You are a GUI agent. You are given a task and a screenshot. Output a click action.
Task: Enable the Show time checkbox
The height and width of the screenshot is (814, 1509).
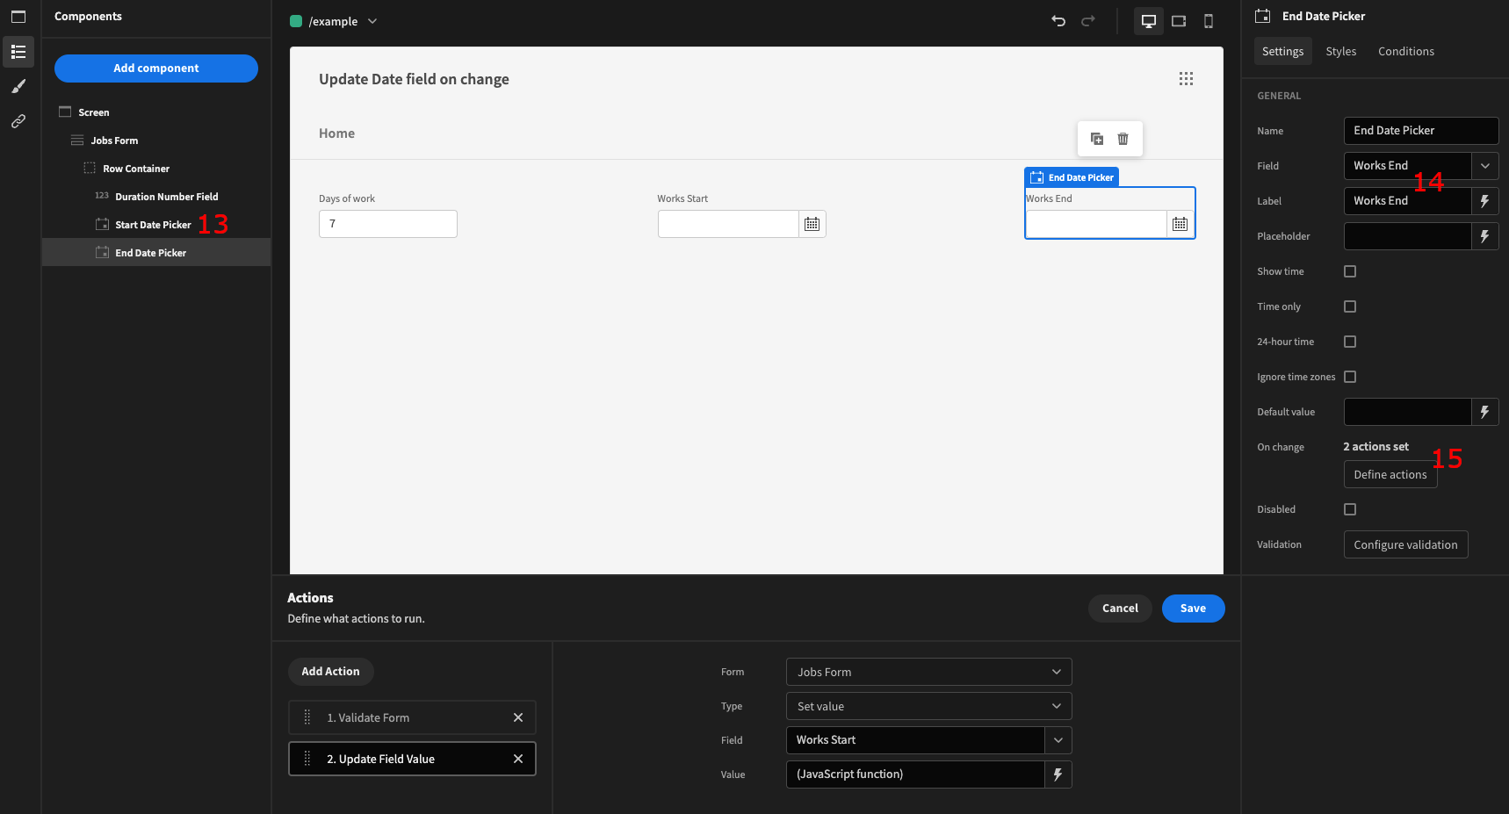pyautogui.click(x=1350, y=271)
